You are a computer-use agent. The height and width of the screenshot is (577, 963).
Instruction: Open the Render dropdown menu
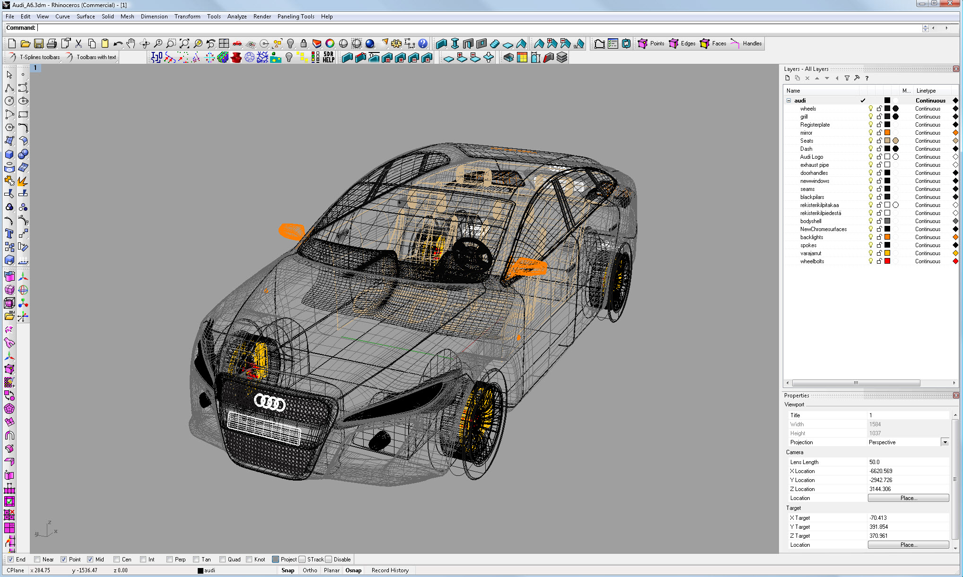(x=262, y=17)
